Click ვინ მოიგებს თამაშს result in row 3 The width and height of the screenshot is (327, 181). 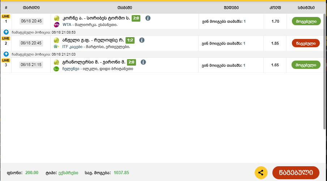click(223, 65)
